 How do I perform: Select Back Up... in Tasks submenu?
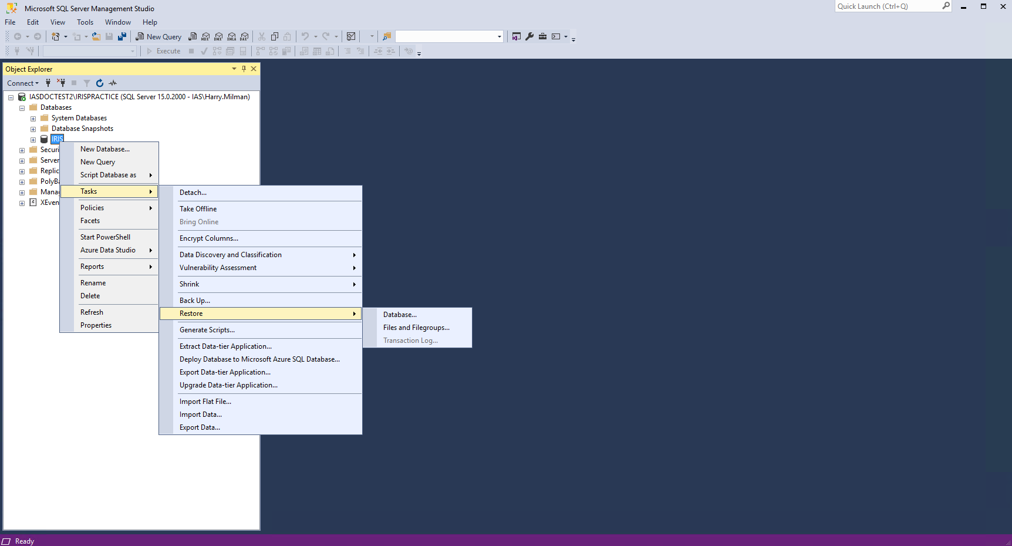261,301
